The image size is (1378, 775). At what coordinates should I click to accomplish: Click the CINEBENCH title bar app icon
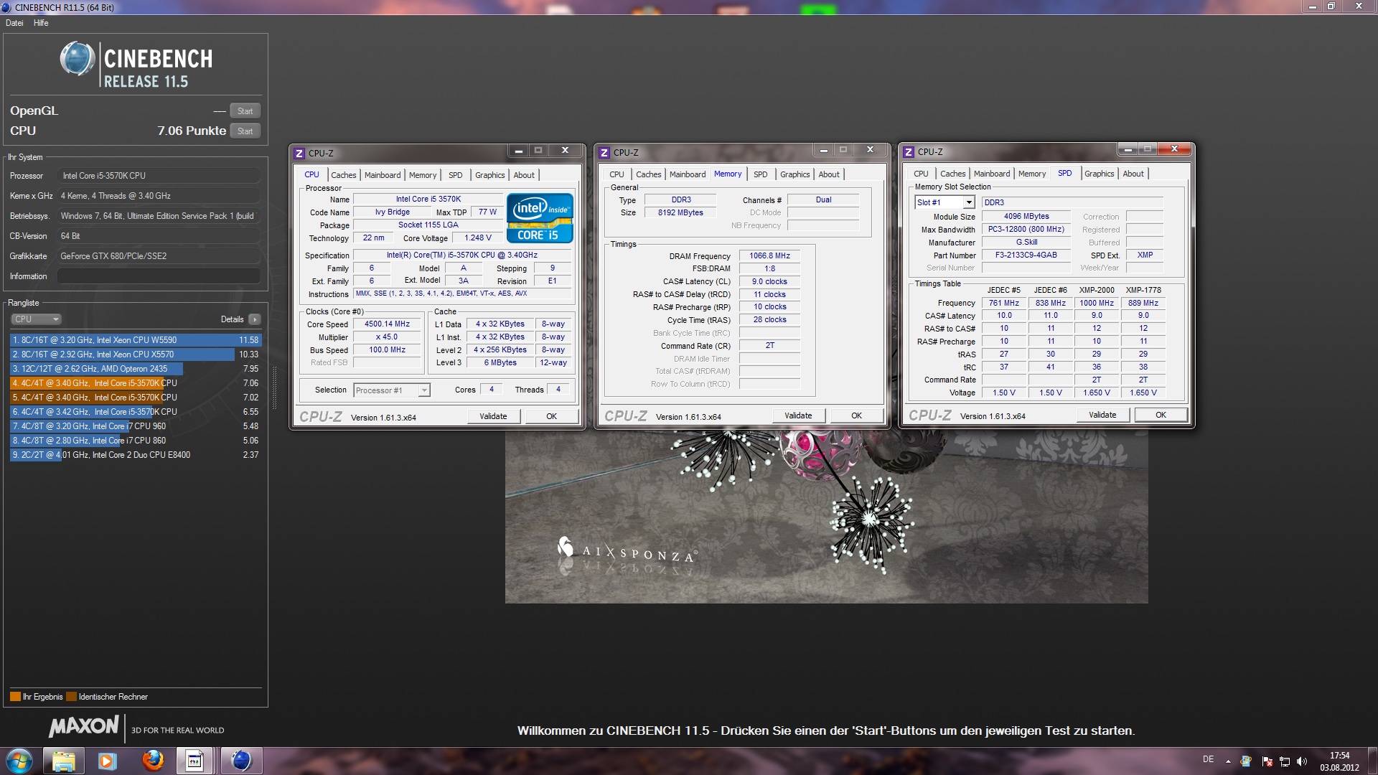tap(6, 7)
